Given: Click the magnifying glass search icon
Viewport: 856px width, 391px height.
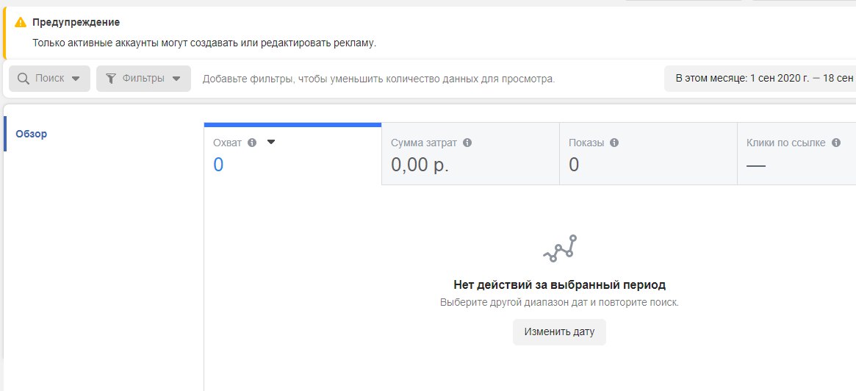Looking at the screenshot, I should point(24,79).
